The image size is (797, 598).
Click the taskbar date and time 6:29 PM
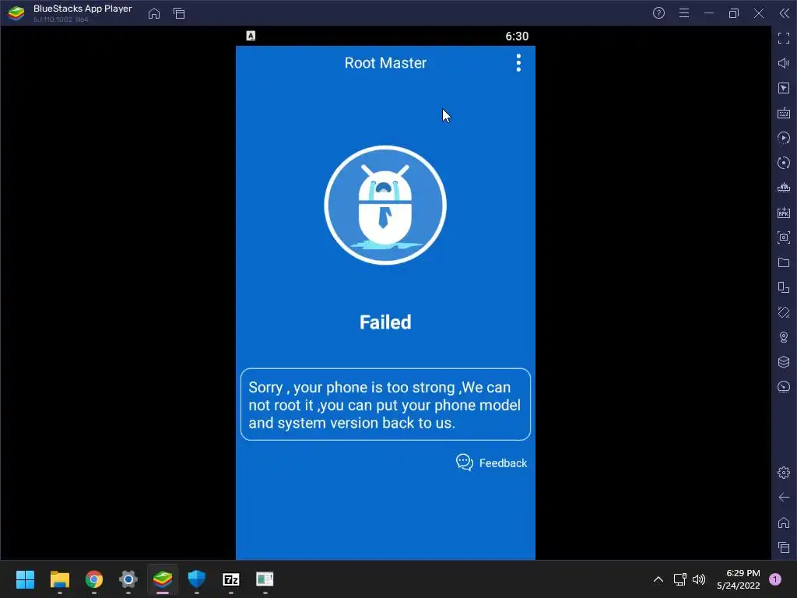(x=739, y=579)
